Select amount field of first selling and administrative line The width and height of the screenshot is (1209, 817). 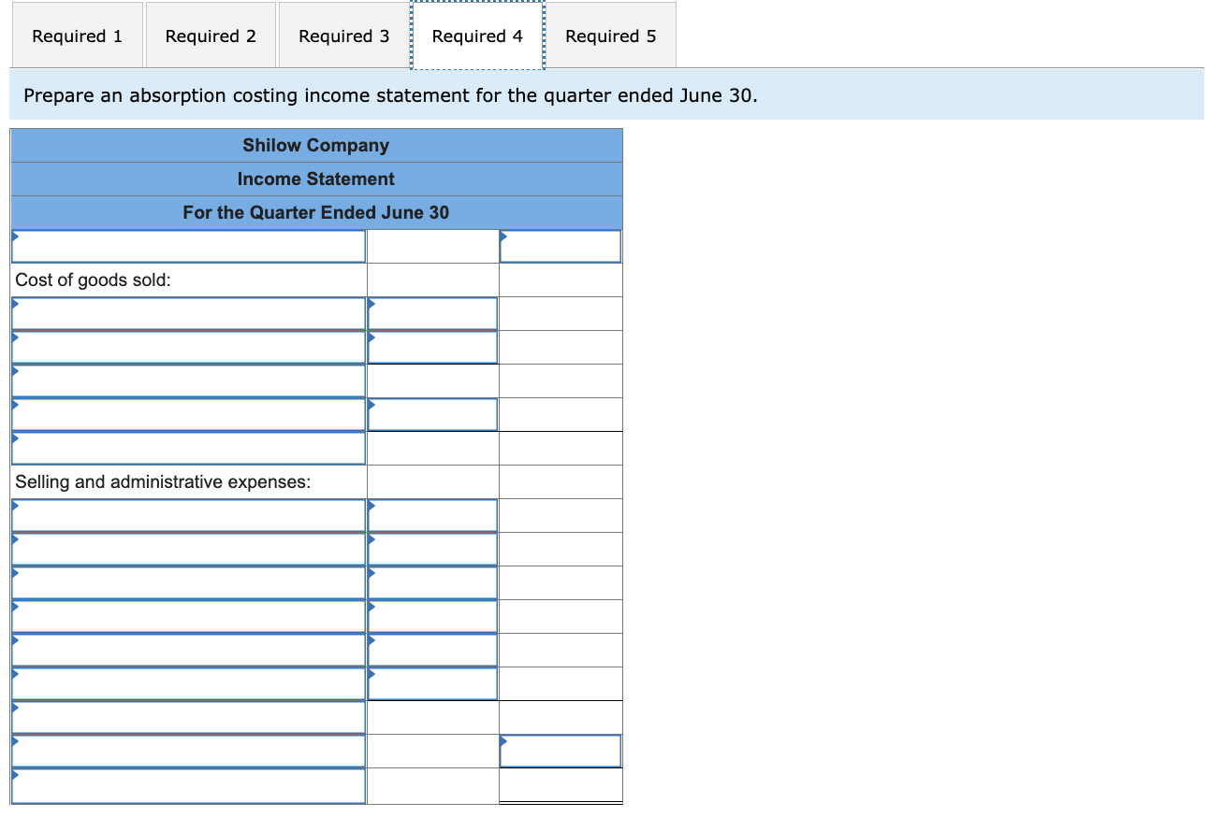(x=432, y=516)
